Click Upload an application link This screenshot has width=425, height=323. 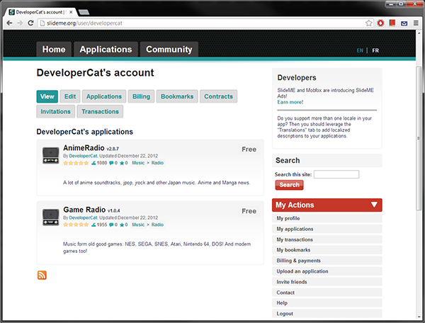tap(327, 271)
